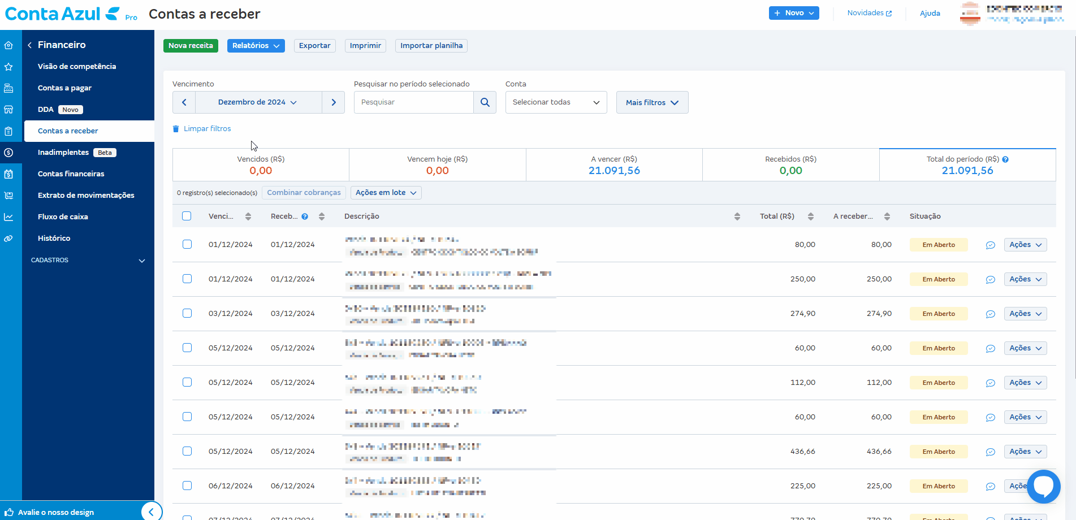Click the search magnifier icon

[485, 102]
